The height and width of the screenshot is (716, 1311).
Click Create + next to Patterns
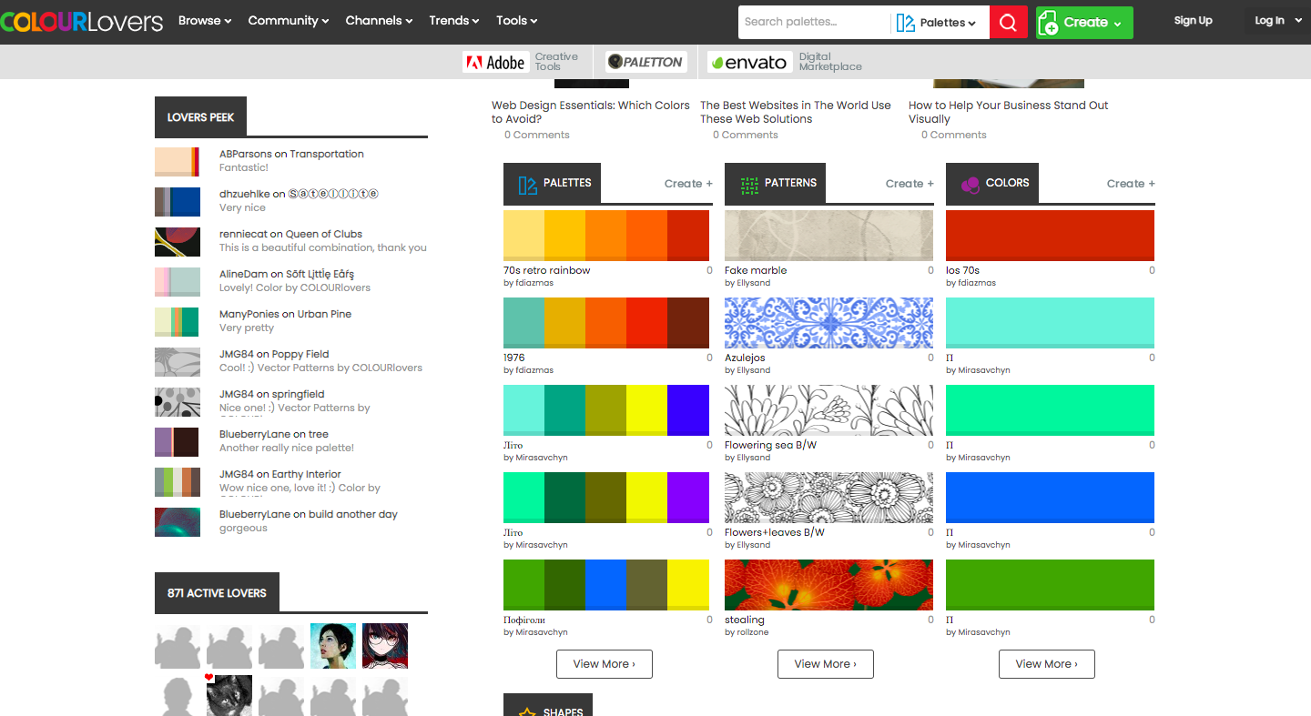[x=910, y=184]
